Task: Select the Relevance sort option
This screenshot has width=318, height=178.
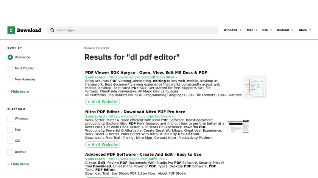Action: (x=10, y=57)
